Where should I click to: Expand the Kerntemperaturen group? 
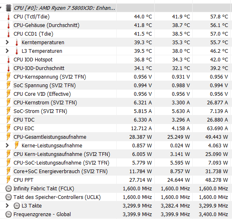(x=7, y=42)
